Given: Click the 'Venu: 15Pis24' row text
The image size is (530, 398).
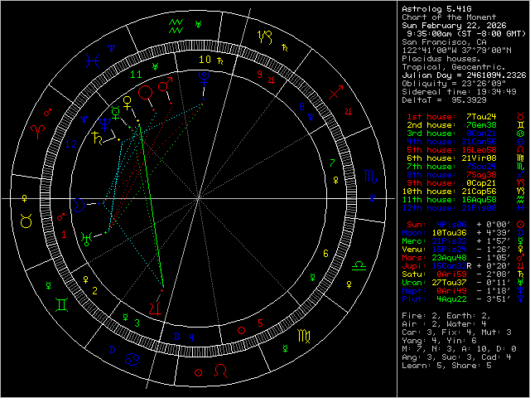Looking at the screenshot, I should tap(434, 249).
